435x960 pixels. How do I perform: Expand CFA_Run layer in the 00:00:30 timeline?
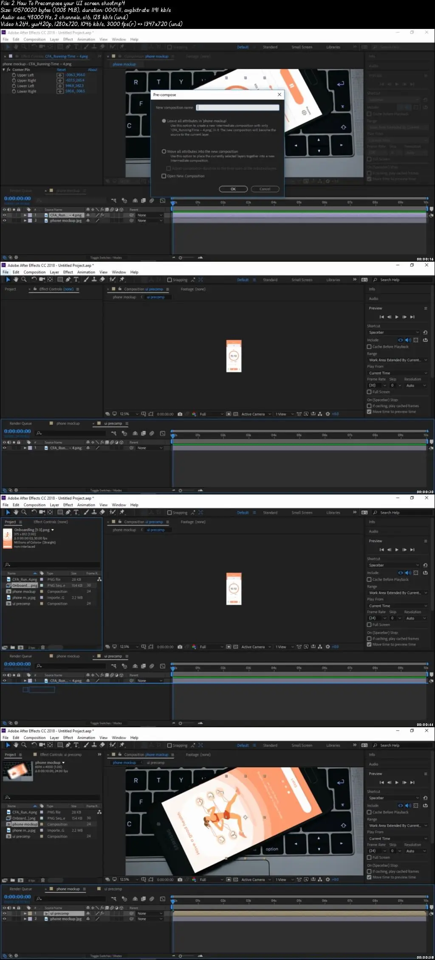25,448
